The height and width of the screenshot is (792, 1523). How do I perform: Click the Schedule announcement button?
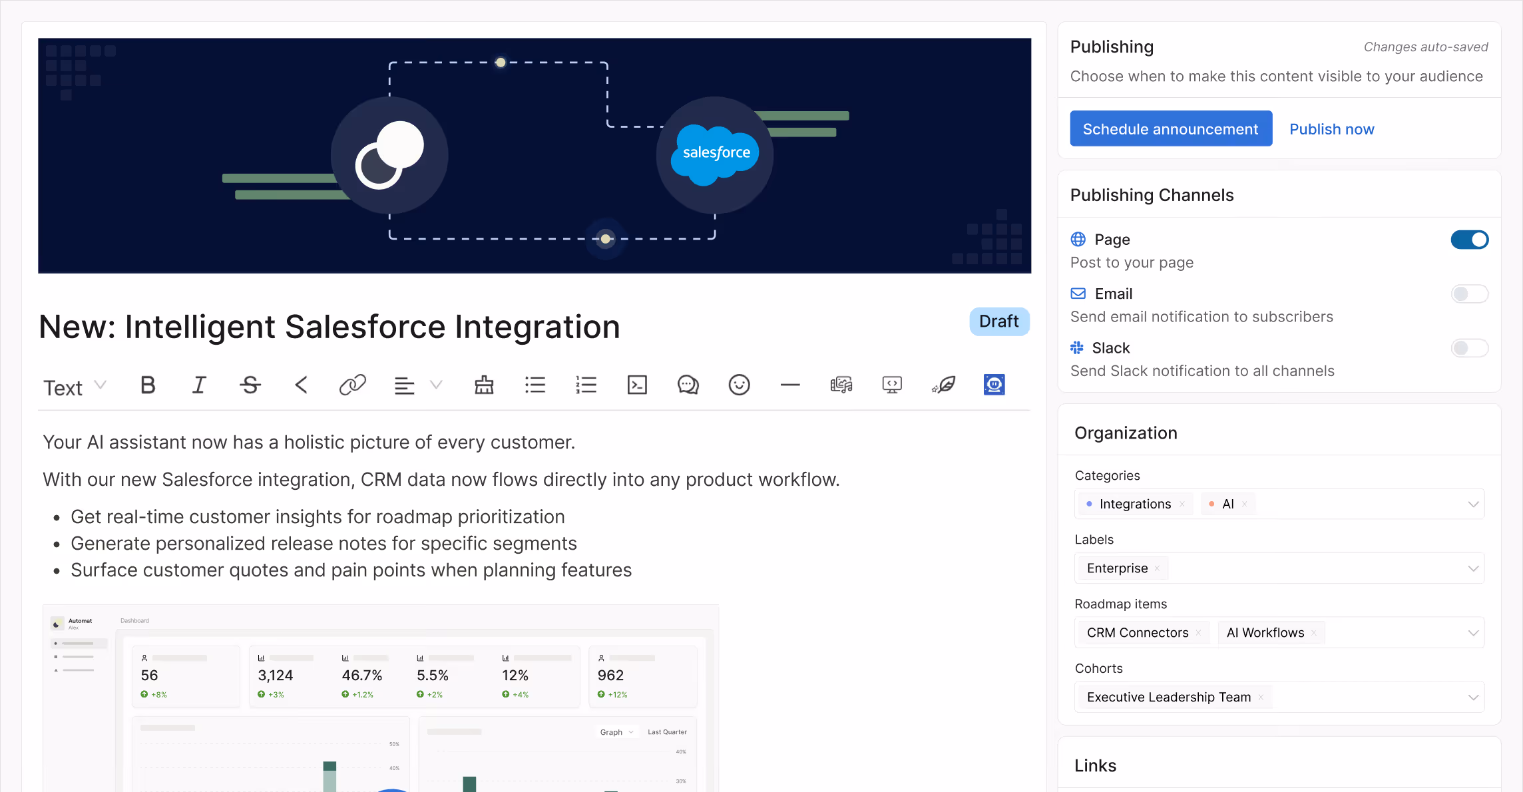[x=1171, y=128]
